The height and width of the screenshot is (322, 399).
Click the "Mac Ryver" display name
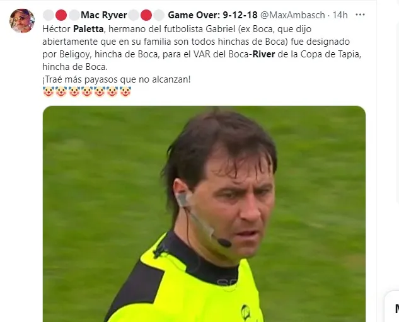(x=104, y=15)
